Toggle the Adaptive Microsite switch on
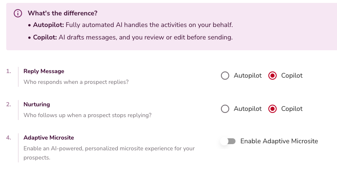The height and width of the screenshot is (174, 337). point(228,141)
